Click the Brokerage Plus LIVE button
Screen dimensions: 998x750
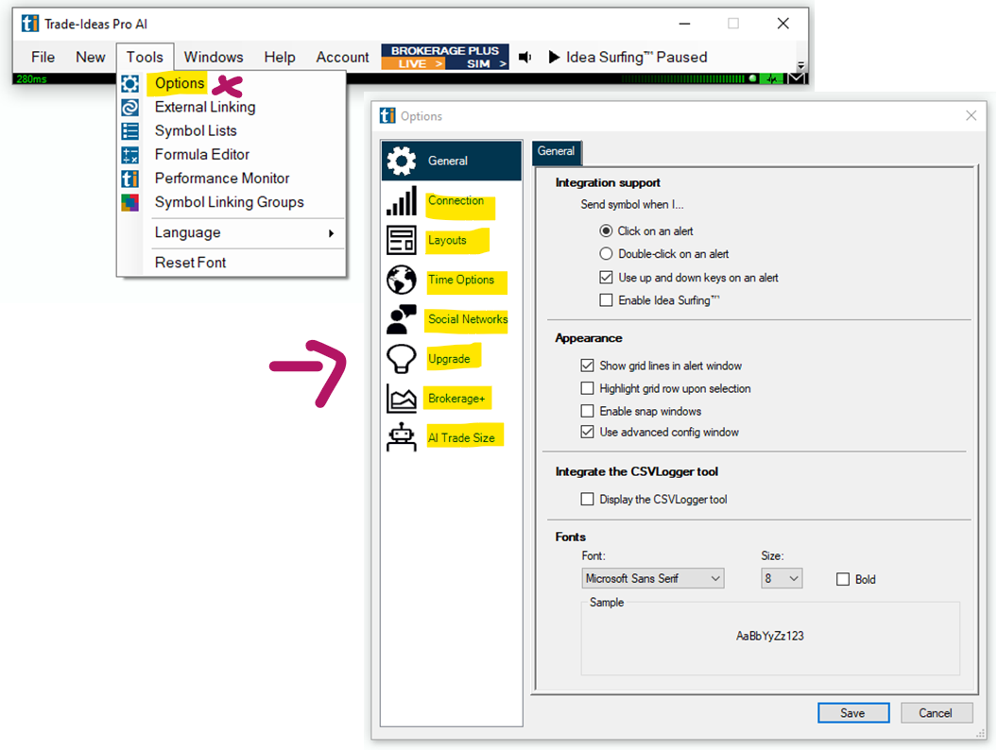[412, 63]
